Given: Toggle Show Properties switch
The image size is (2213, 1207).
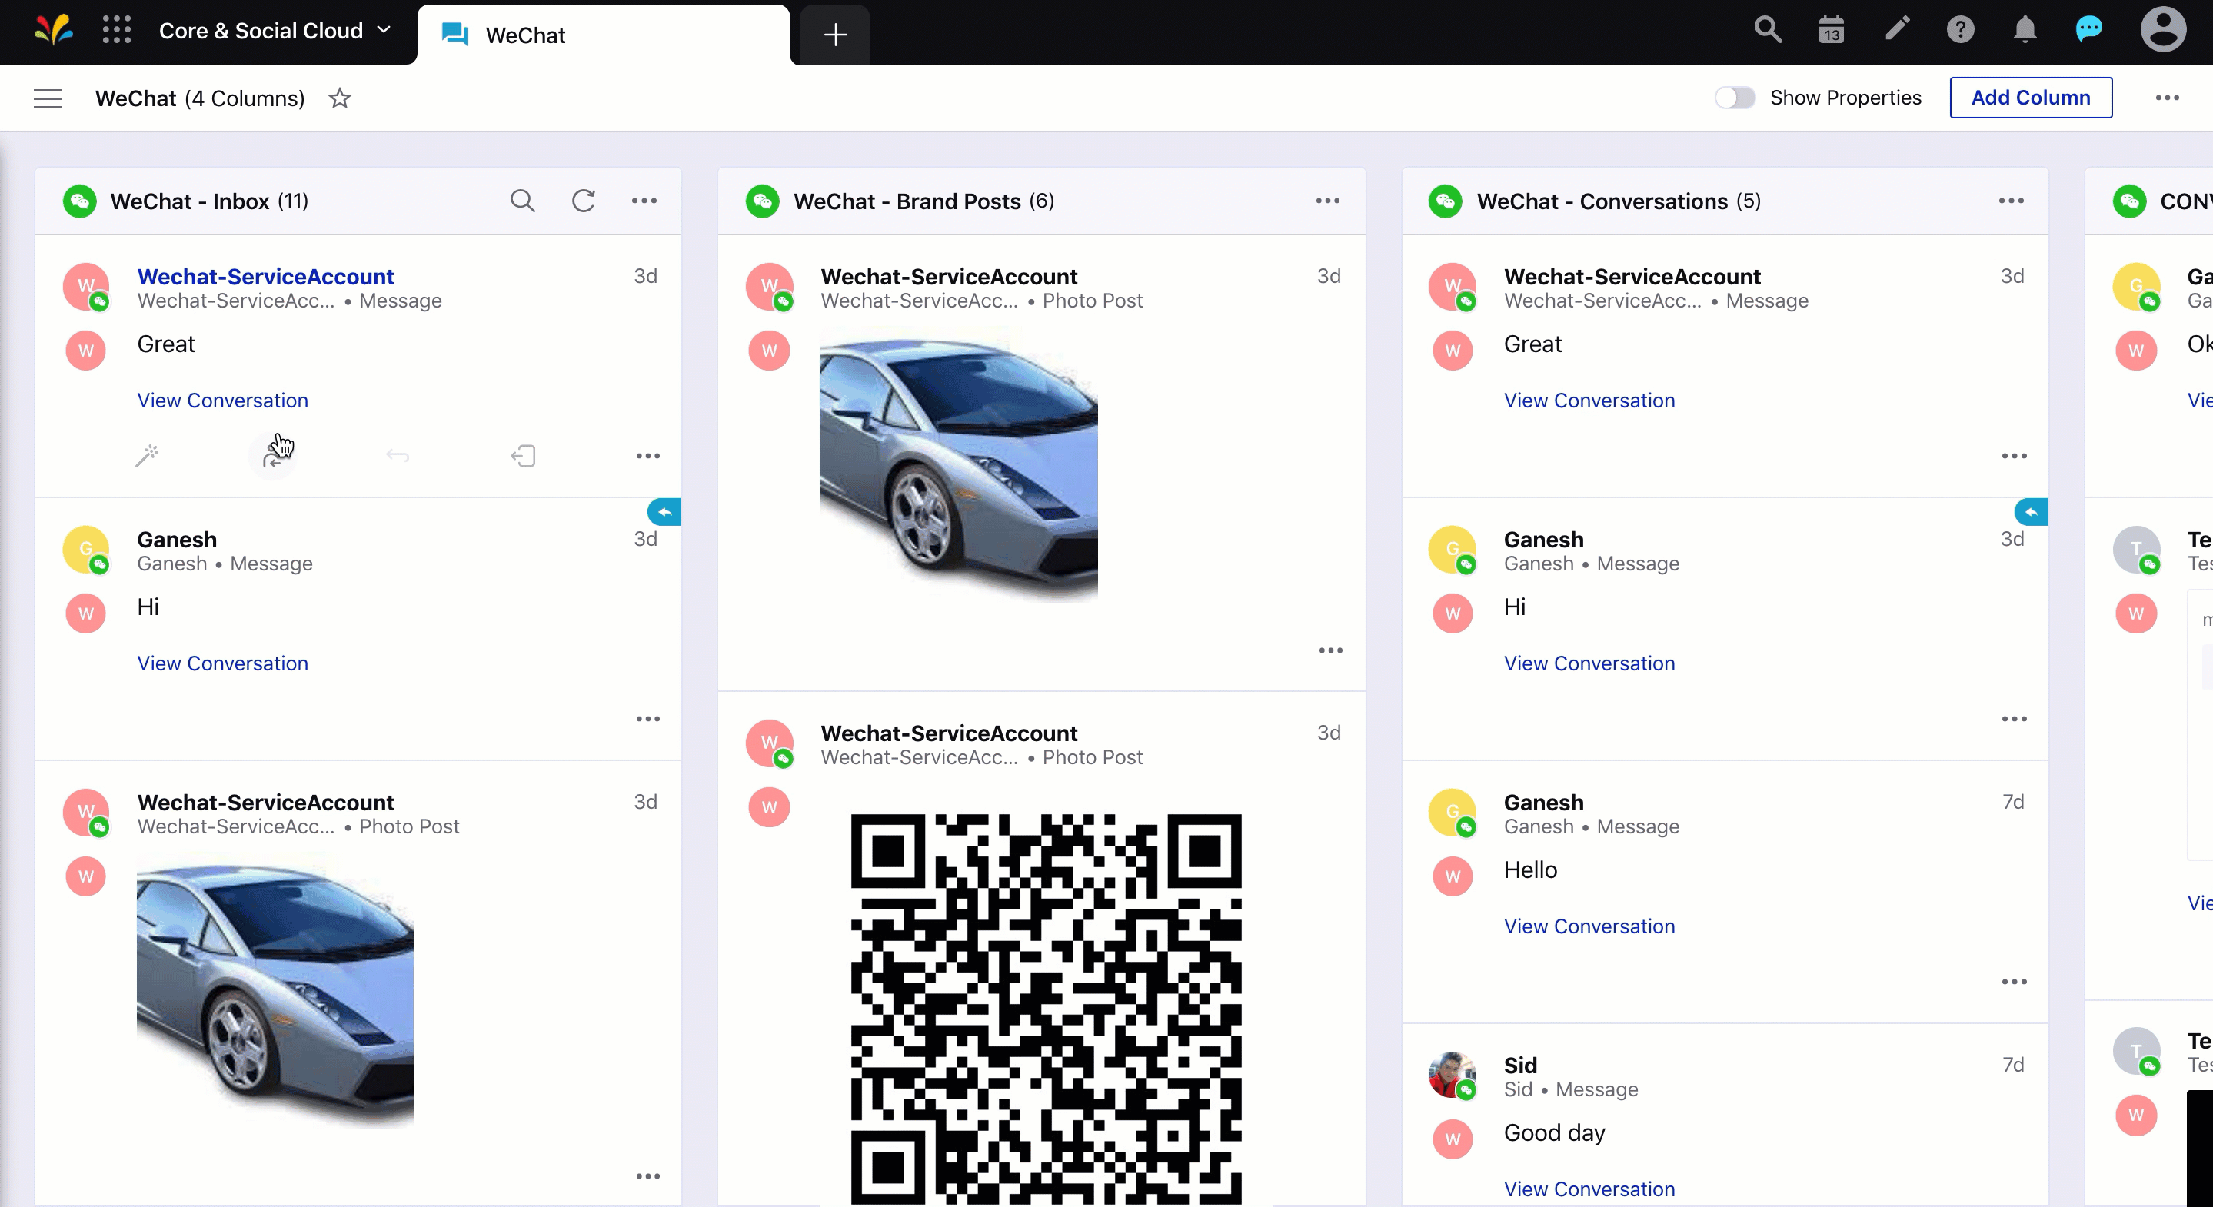Looking at the screenshot, I should click(1735, 98).
